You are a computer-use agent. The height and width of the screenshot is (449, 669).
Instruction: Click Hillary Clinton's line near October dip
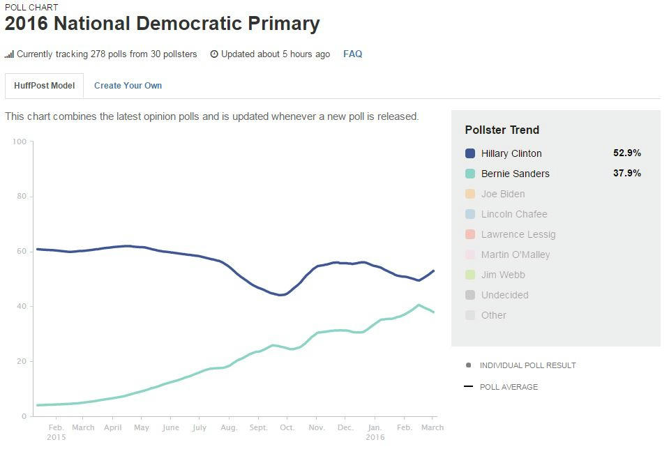pos(280,295)
